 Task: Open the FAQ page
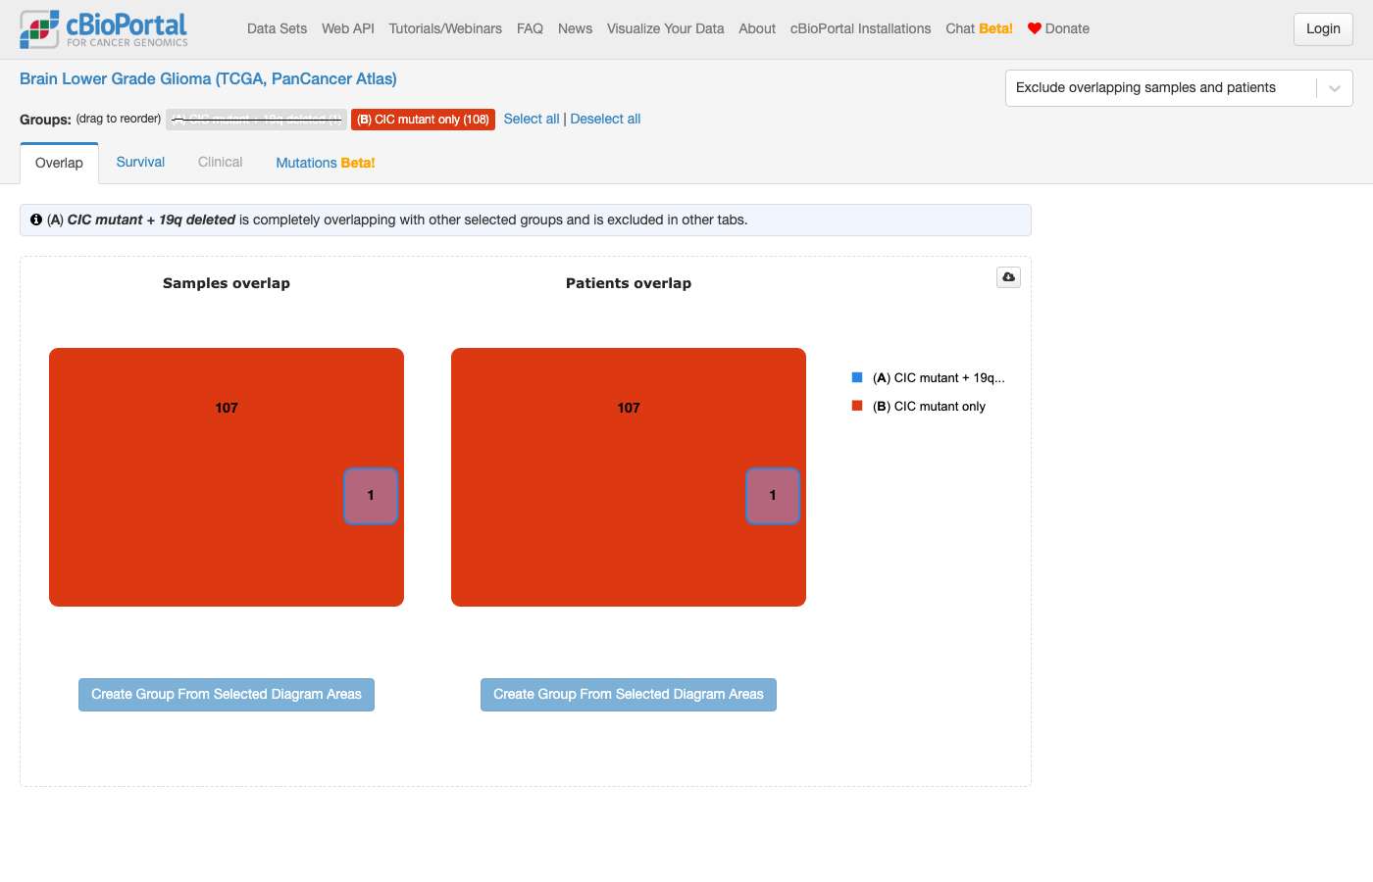[x=530, y=28]
